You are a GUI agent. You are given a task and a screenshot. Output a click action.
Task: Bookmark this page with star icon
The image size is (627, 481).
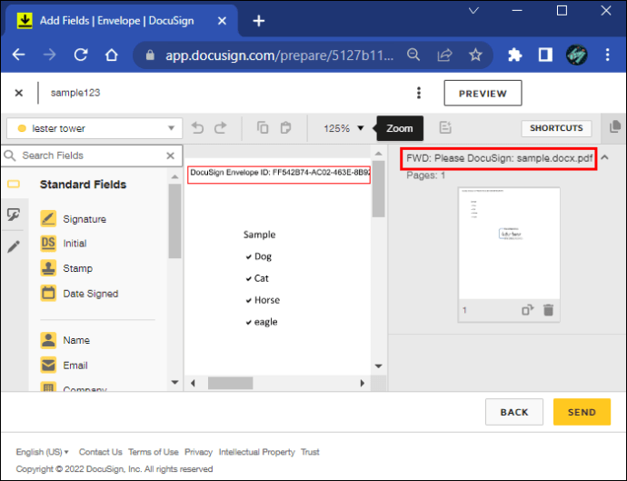click(475, 55)
